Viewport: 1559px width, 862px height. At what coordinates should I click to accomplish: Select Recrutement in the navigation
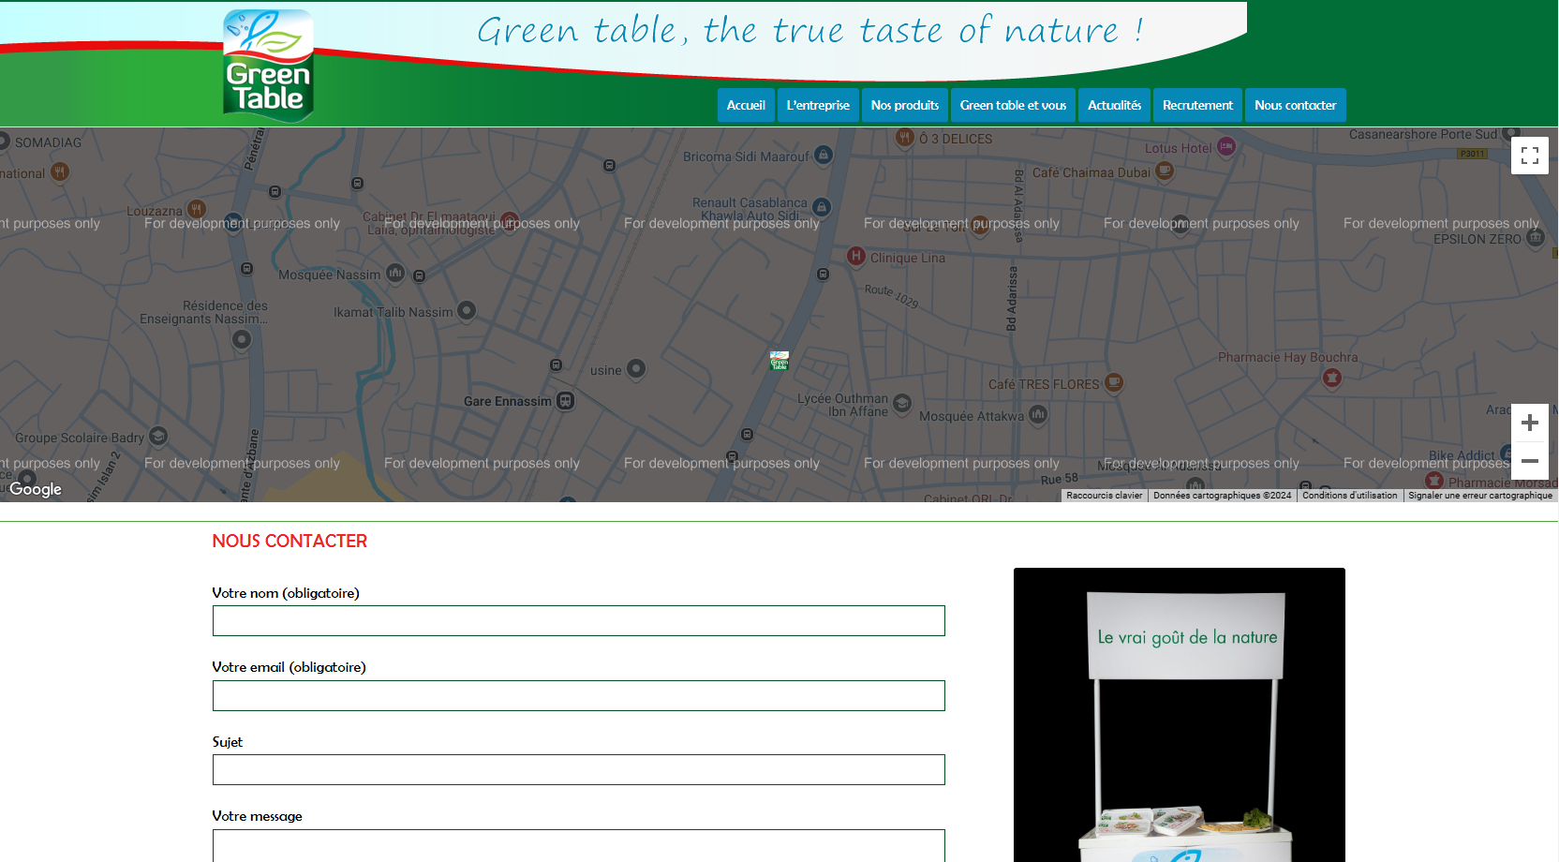pyautogui.click(x=1197, y=105)
